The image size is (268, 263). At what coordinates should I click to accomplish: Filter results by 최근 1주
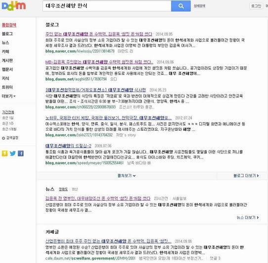8,123
